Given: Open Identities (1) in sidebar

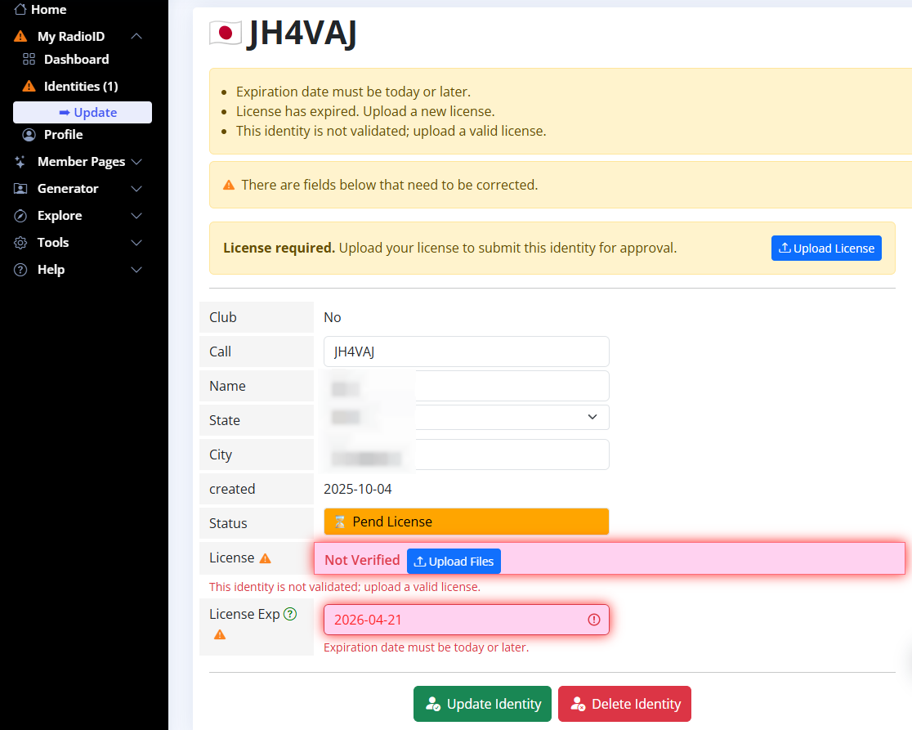Looking at the screenshot, I should coord(80,86).
